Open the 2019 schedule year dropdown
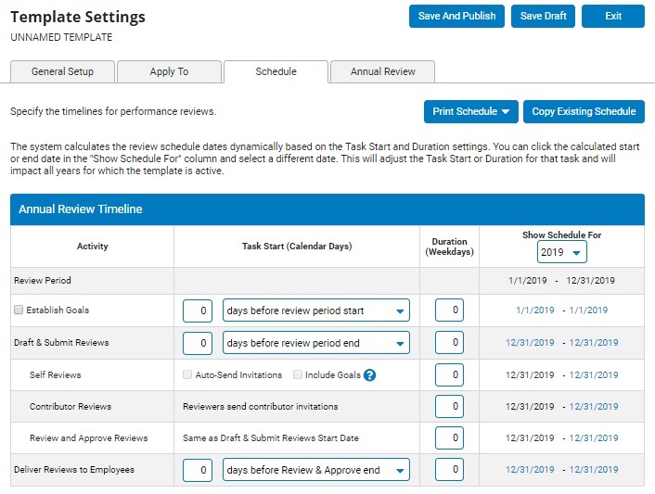Image resolution: width=655 pixels, height=494 pixels. pyautogui.click(x=562, y=252)
